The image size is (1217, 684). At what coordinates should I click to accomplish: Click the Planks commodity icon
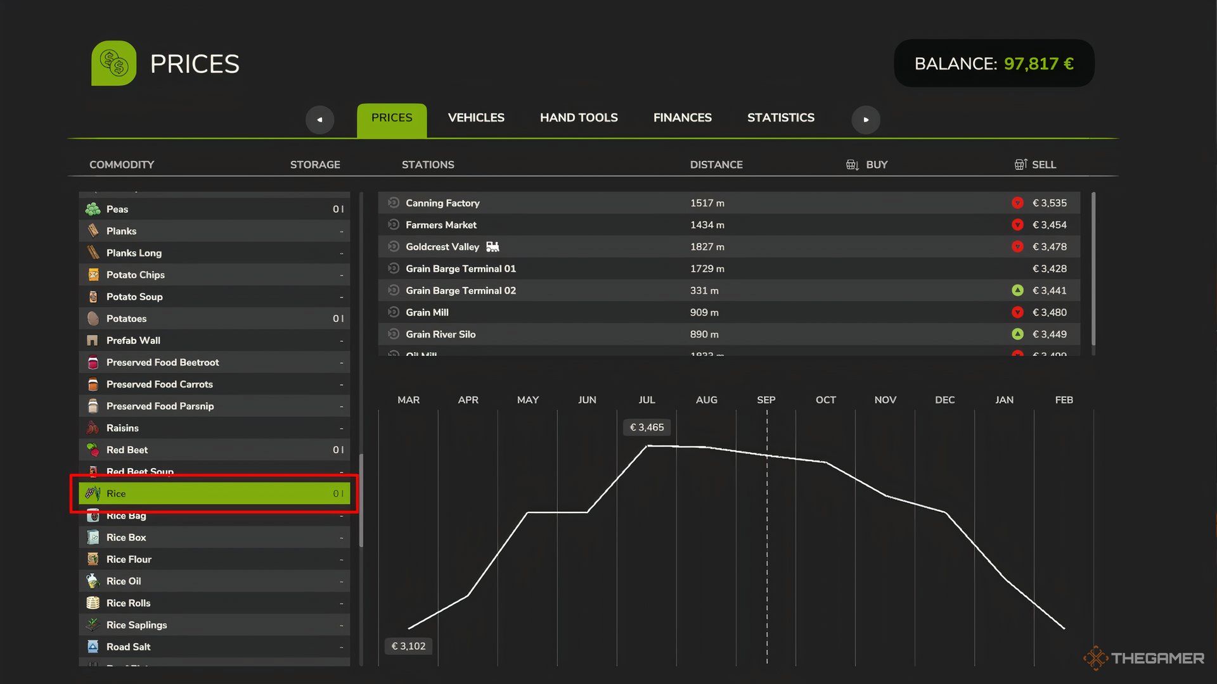click(93, 231)
